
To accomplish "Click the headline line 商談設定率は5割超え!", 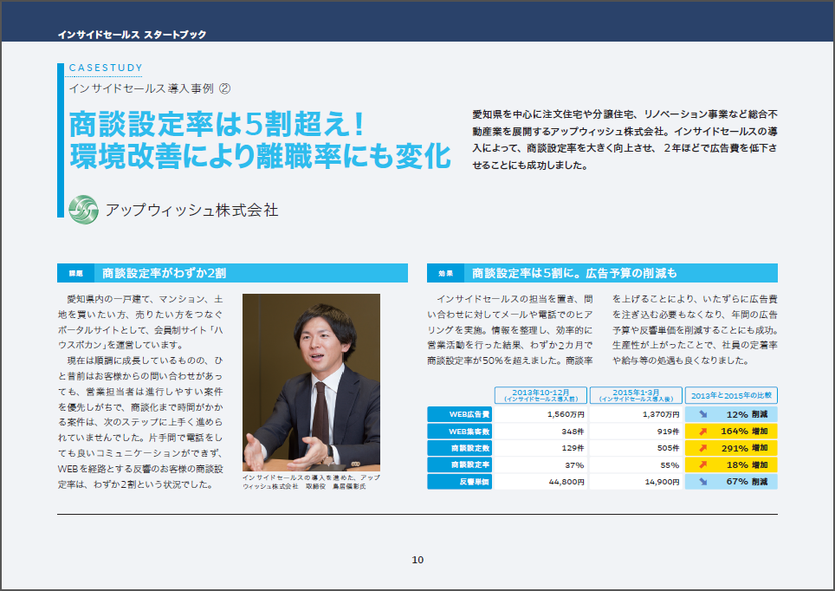I will [x=217, y=124].
